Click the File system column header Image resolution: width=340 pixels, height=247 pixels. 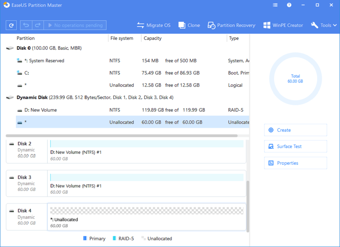pyautogui.click(x=122, y=38)
